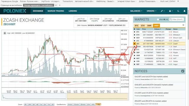Open ZRX 0x markets added notice
189x106 pixels.
[150, 101]
